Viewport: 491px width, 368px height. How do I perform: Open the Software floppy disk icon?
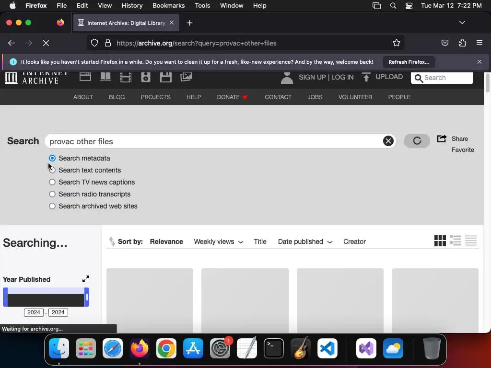pyautogui.click(x=165, y=77)
